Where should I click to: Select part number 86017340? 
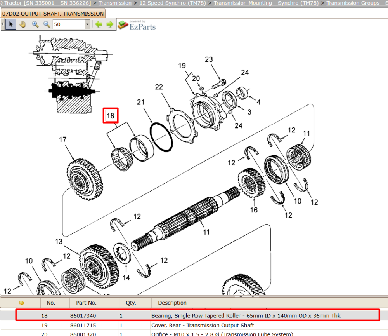(x=83, y=316)
